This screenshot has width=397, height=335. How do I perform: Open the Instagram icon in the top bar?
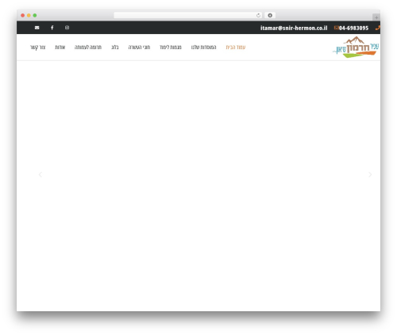(x=67, y=28)
